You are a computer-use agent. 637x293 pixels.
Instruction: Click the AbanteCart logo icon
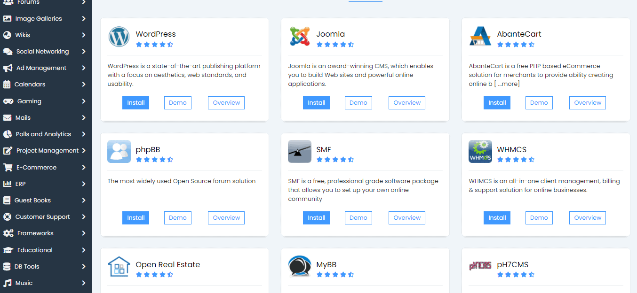[480, 37]
